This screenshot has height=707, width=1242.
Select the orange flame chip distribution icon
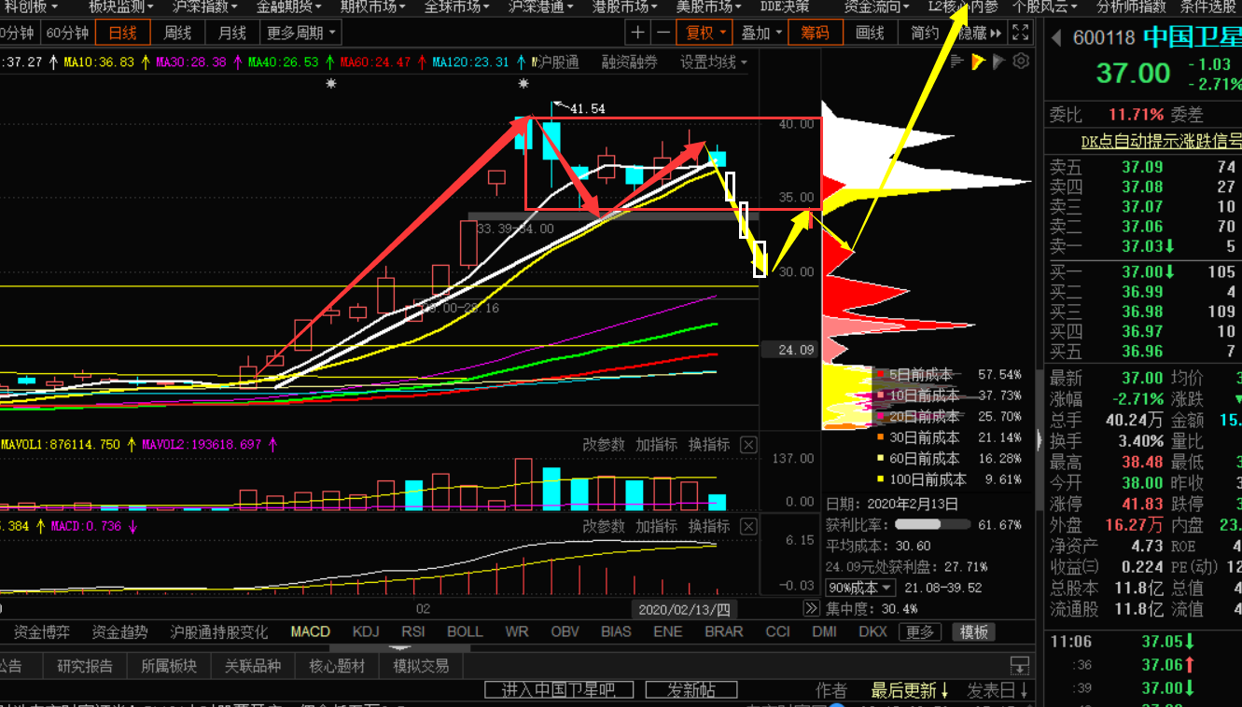click(x=978, y=62)
